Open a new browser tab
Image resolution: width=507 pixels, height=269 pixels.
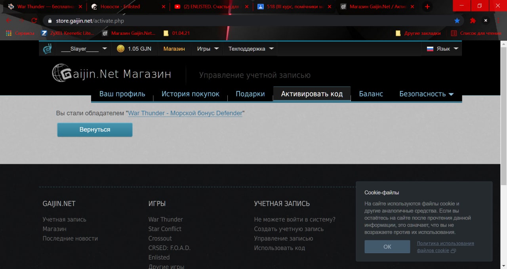427,7
